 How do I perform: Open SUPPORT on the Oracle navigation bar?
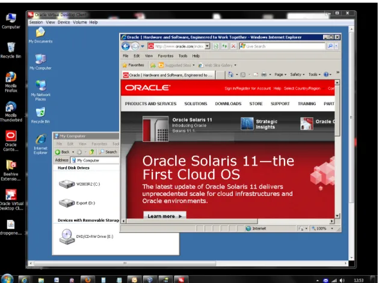click(280, 104)
